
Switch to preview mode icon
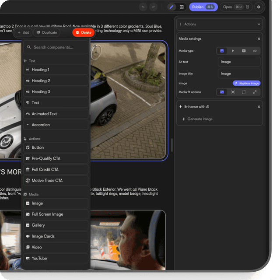(x=182, y=7)
